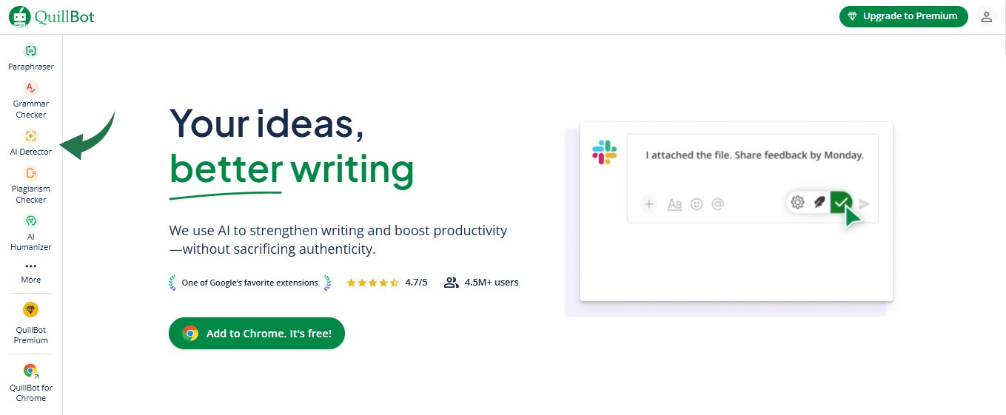
Task: Open the Paraphraser tool icon
Action: pyautogui.click(x=30, y=51)
